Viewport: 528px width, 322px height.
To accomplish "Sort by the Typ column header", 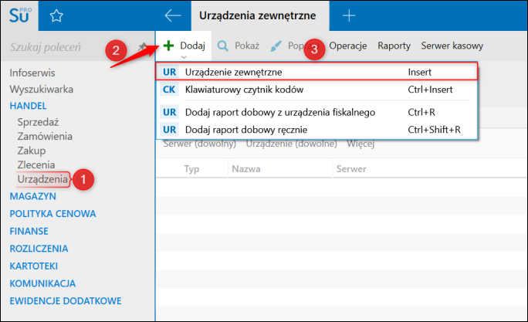I will (191, 169).
